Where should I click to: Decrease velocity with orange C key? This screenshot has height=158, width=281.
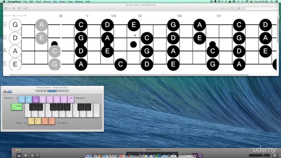45,121
